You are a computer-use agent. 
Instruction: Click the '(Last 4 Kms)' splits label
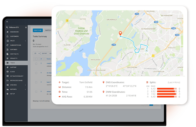tap(174, 82)
